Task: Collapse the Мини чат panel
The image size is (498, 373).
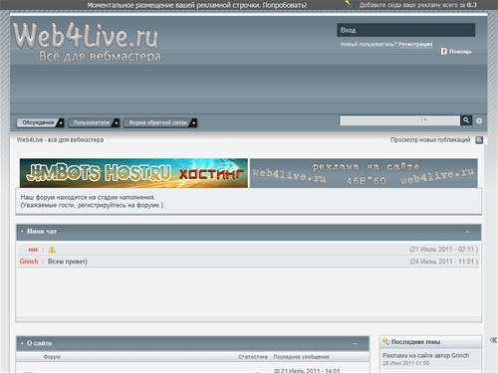Action: pos(467,232)
